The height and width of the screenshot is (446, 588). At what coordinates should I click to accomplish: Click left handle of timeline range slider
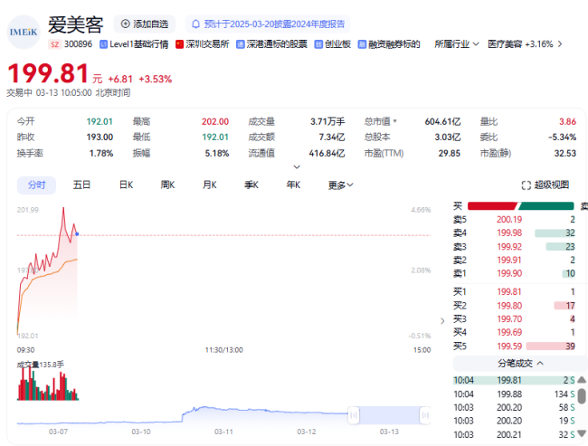tap(354, 415)
